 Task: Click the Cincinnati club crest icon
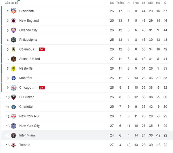(x=13, y=11)
